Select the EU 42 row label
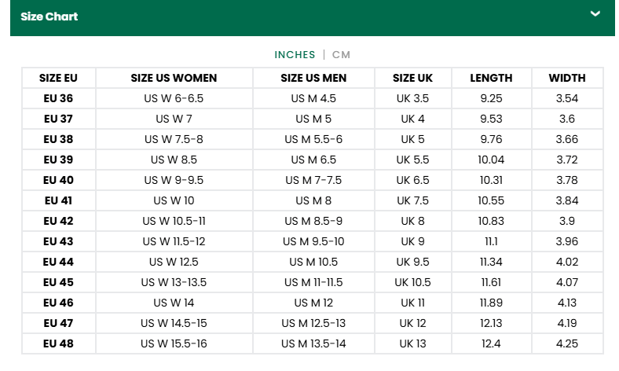 (x=58, y=221)
